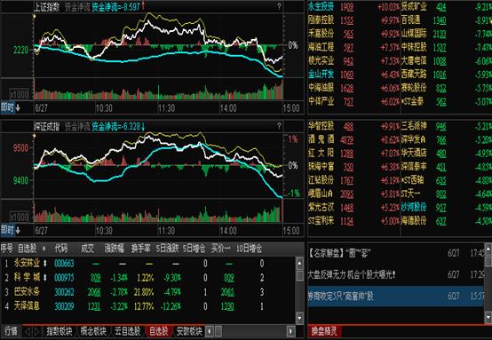
Task: Switch to the 安徽板块 tab
Action: (x=189, y=331)
